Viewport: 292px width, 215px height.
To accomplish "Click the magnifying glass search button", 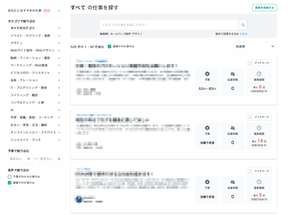I will (243, 25).
